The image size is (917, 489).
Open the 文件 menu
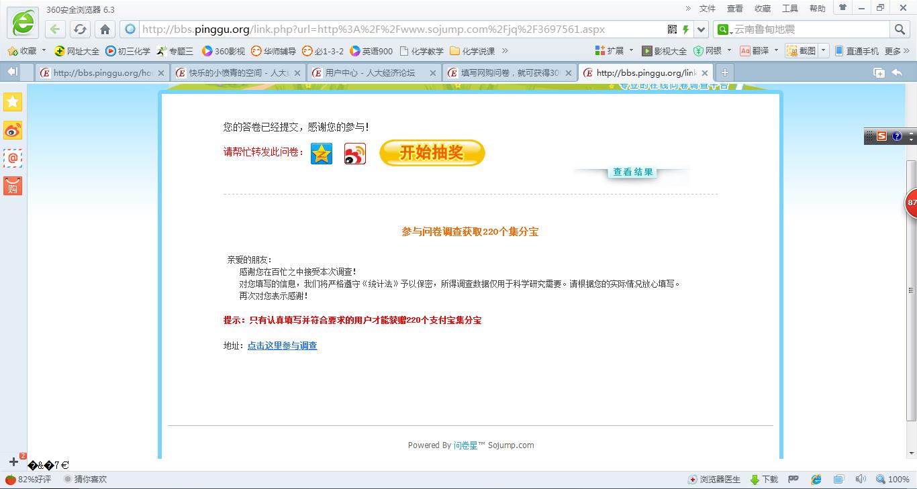pos(708,8)
